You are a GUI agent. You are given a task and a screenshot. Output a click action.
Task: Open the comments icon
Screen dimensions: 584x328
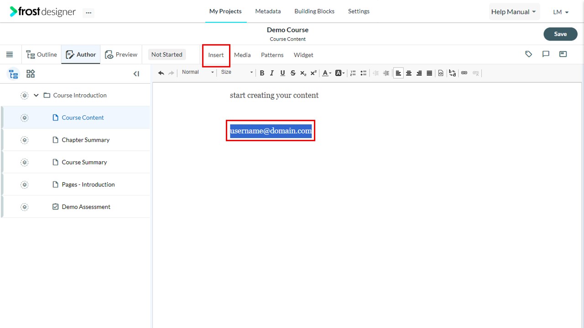coord(546,54)
